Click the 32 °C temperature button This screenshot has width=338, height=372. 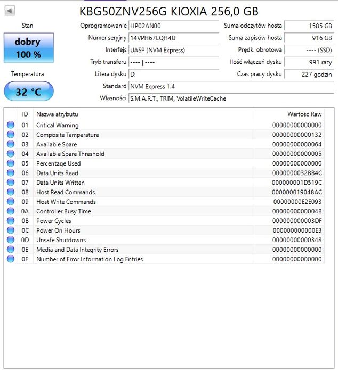pos(29,92)
